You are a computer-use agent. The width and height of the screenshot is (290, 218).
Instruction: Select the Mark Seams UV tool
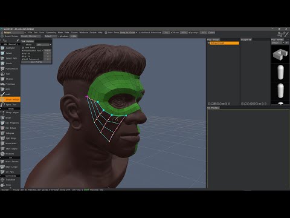10,162
